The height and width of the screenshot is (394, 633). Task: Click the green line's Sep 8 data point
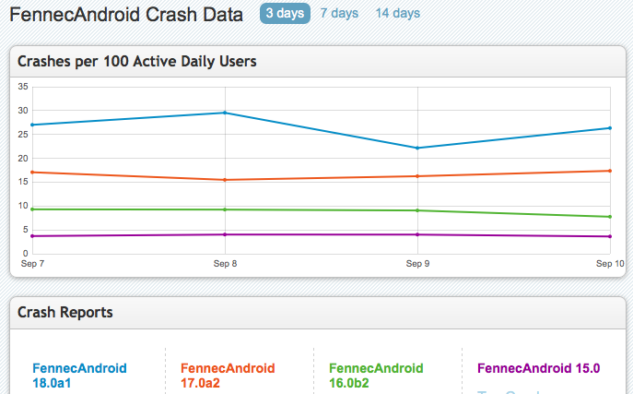coord(226,209)
